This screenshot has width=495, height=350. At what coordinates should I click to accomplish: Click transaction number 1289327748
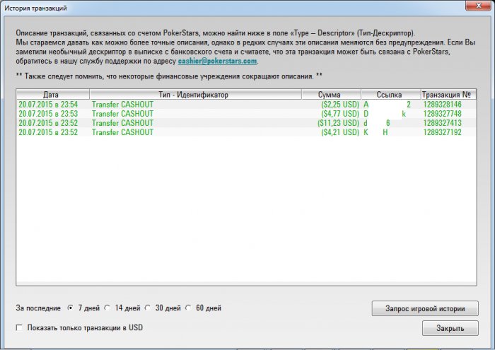(x=442, y=114)
